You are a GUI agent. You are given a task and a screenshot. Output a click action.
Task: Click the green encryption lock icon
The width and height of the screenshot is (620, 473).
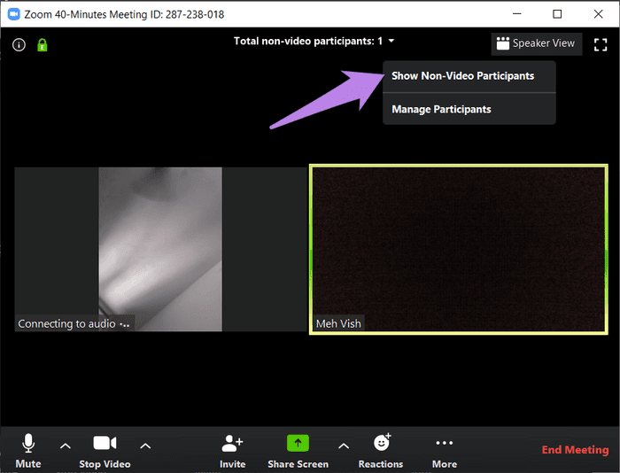click(42, 44)
